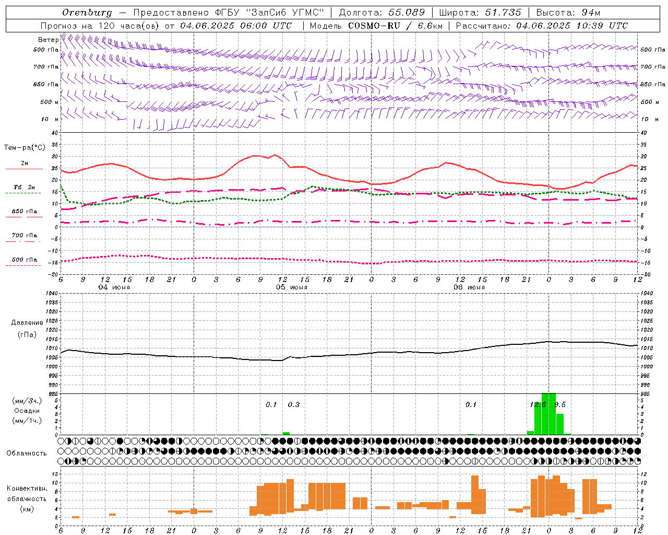This screenshot has height=535, width=668.
Task: Select the text Предоставлено ФГБУ "ЗапСиб УГМС"
Action: tap(229, 13)
